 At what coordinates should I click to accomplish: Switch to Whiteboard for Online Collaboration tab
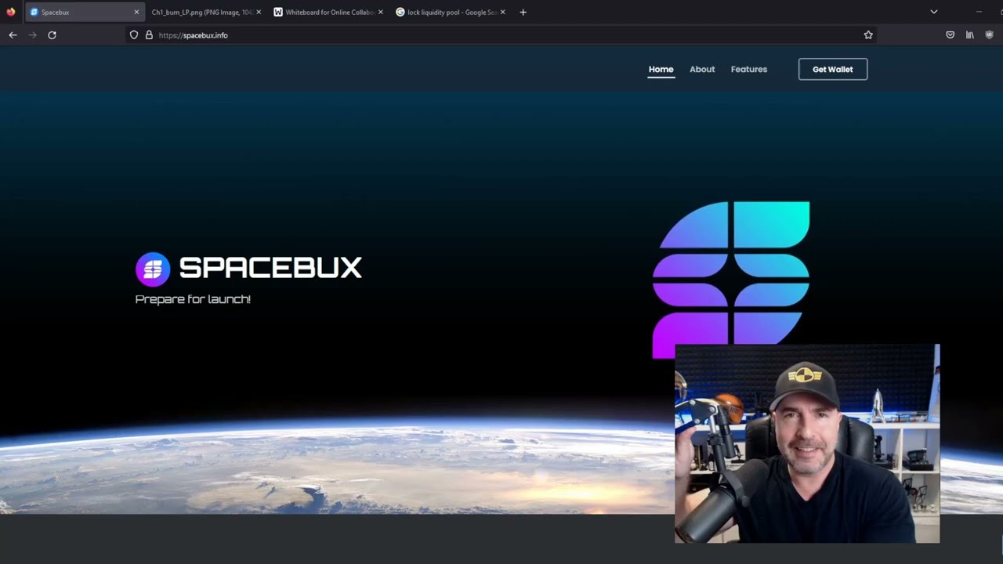point(329,13)
